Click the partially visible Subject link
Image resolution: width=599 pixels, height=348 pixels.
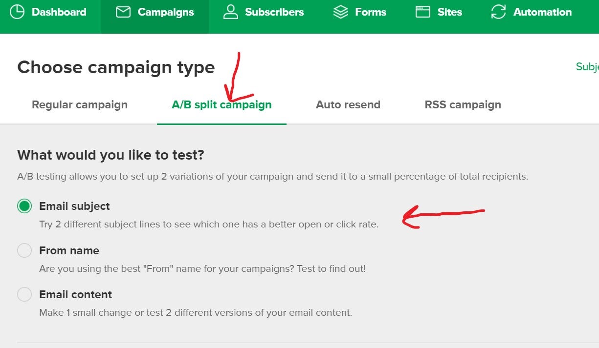587,67
